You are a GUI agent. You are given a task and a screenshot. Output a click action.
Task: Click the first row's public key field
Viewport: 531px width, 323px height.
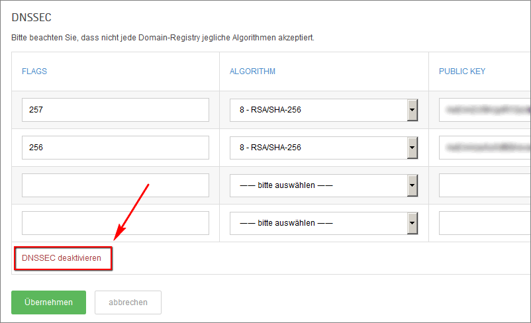[485, 110]
